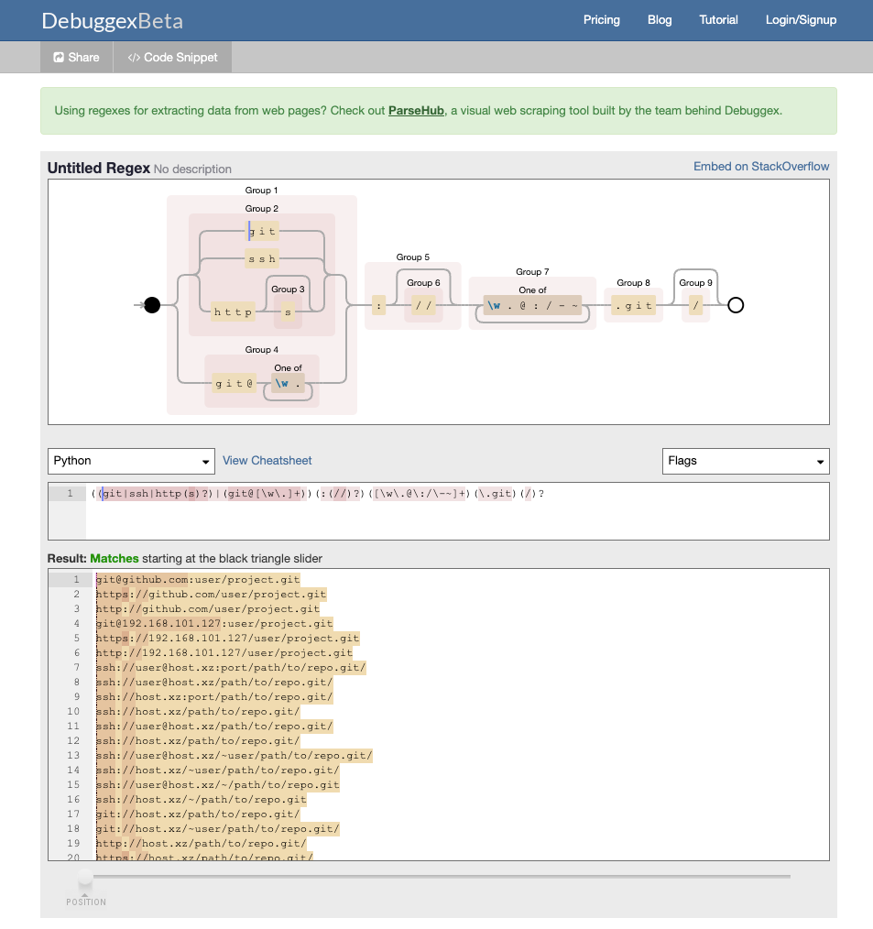Click the ParseHub link in banner
The width and height of the screenshot is (873, 929).
coord(417,110)
